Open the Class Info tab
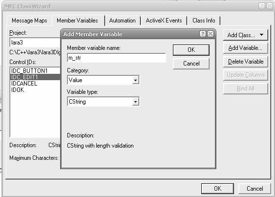 (204, 21)
